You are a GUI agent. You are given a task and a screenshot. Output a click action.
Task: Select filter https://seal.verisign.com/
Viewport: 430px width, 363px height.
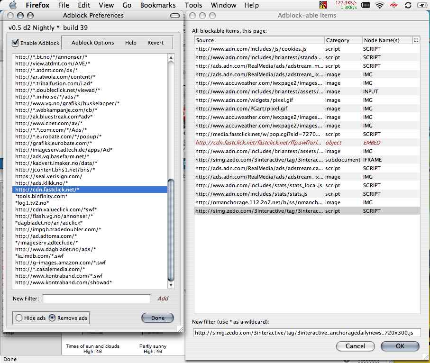(x=90, y=176)
